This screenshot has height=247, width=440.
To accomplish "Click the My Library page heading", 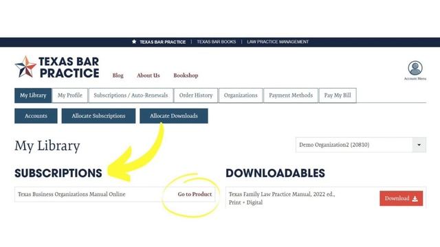I will (47, 146).
